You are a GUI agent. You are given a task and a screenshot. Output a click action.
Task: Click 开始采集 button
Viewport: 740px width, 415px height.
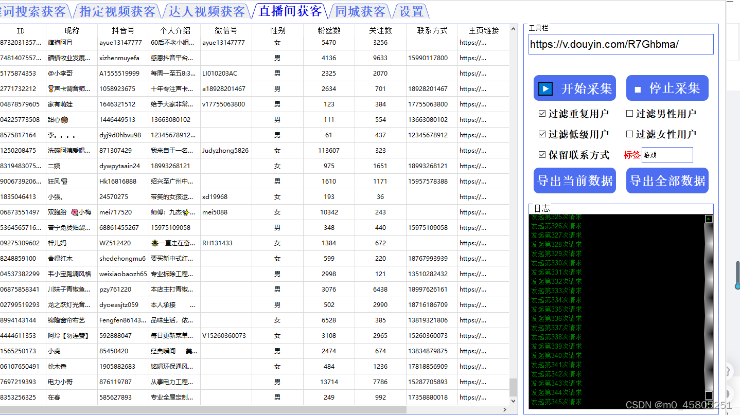[x=575, y=88]
